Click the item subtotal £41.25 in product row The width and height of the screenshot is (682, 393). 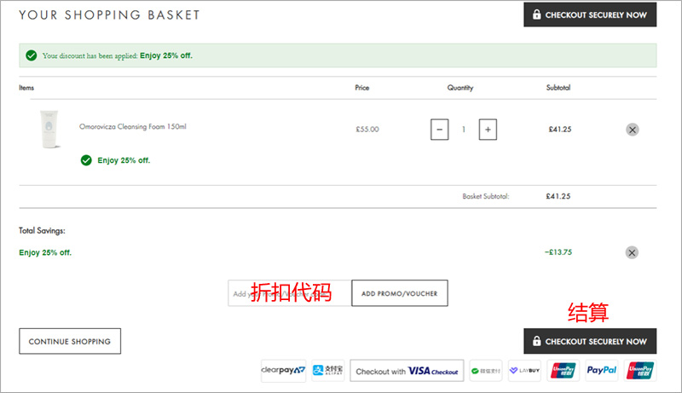tap(560, 130)
